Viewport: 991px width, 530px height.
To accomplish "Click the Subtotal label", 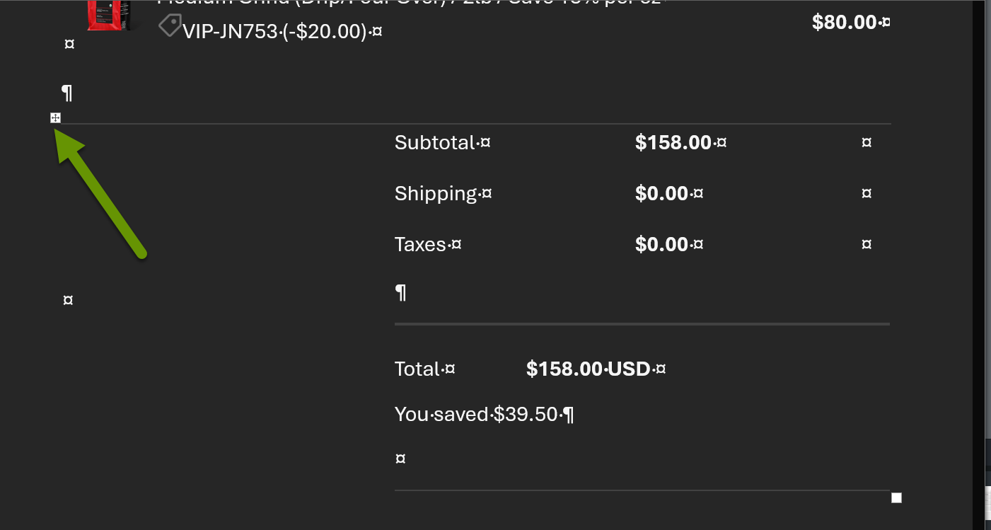I will (x=435, y=143).
